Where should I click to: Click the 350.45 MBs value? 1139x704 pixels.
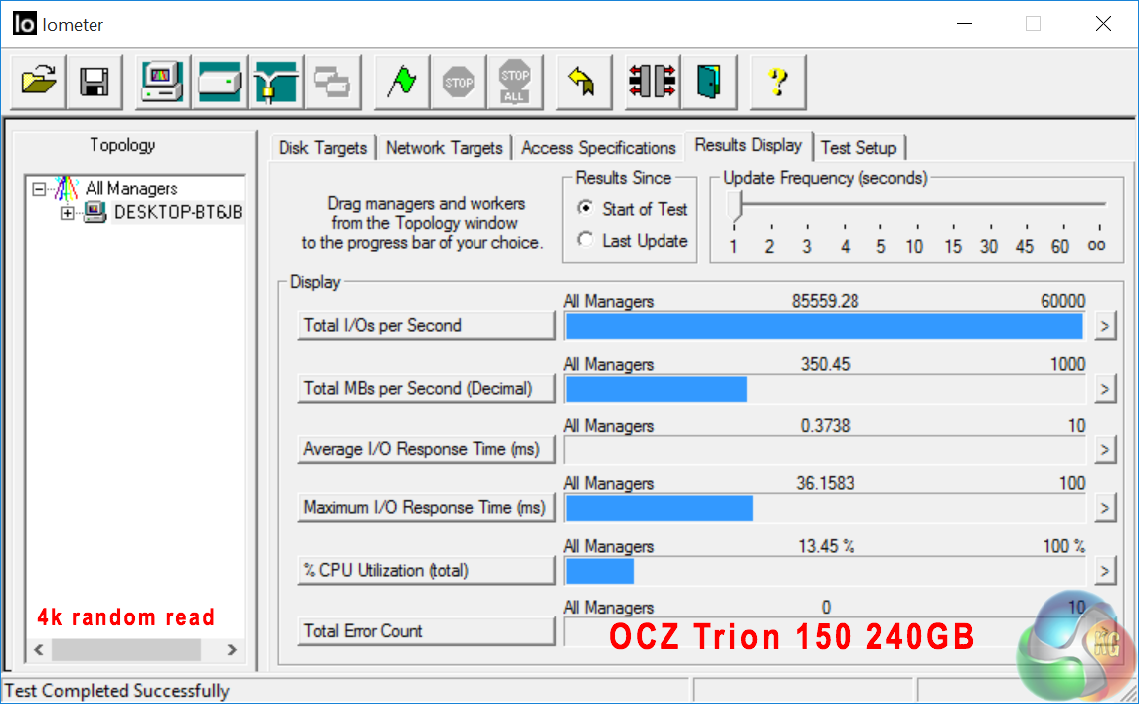pos(825,364)
